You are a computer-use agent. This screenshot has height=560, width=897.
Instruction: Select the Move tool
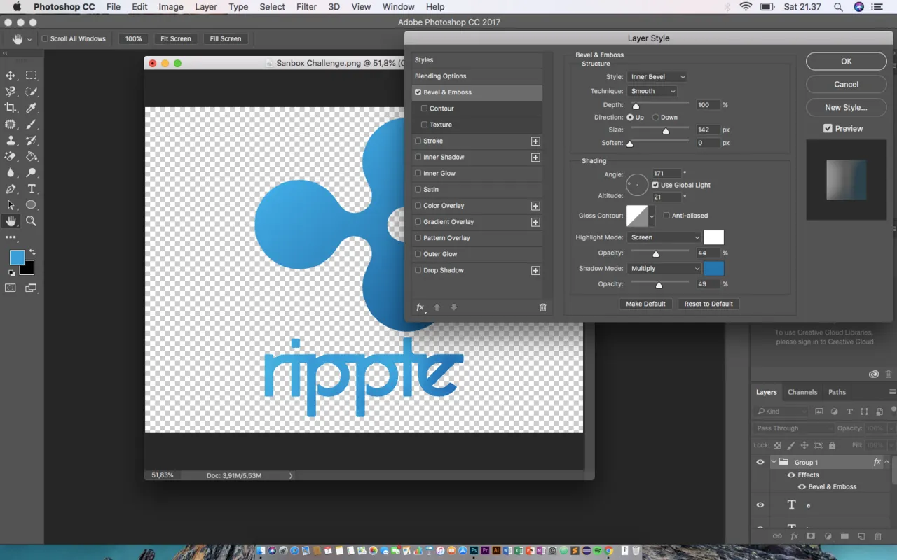pos(11,76)
